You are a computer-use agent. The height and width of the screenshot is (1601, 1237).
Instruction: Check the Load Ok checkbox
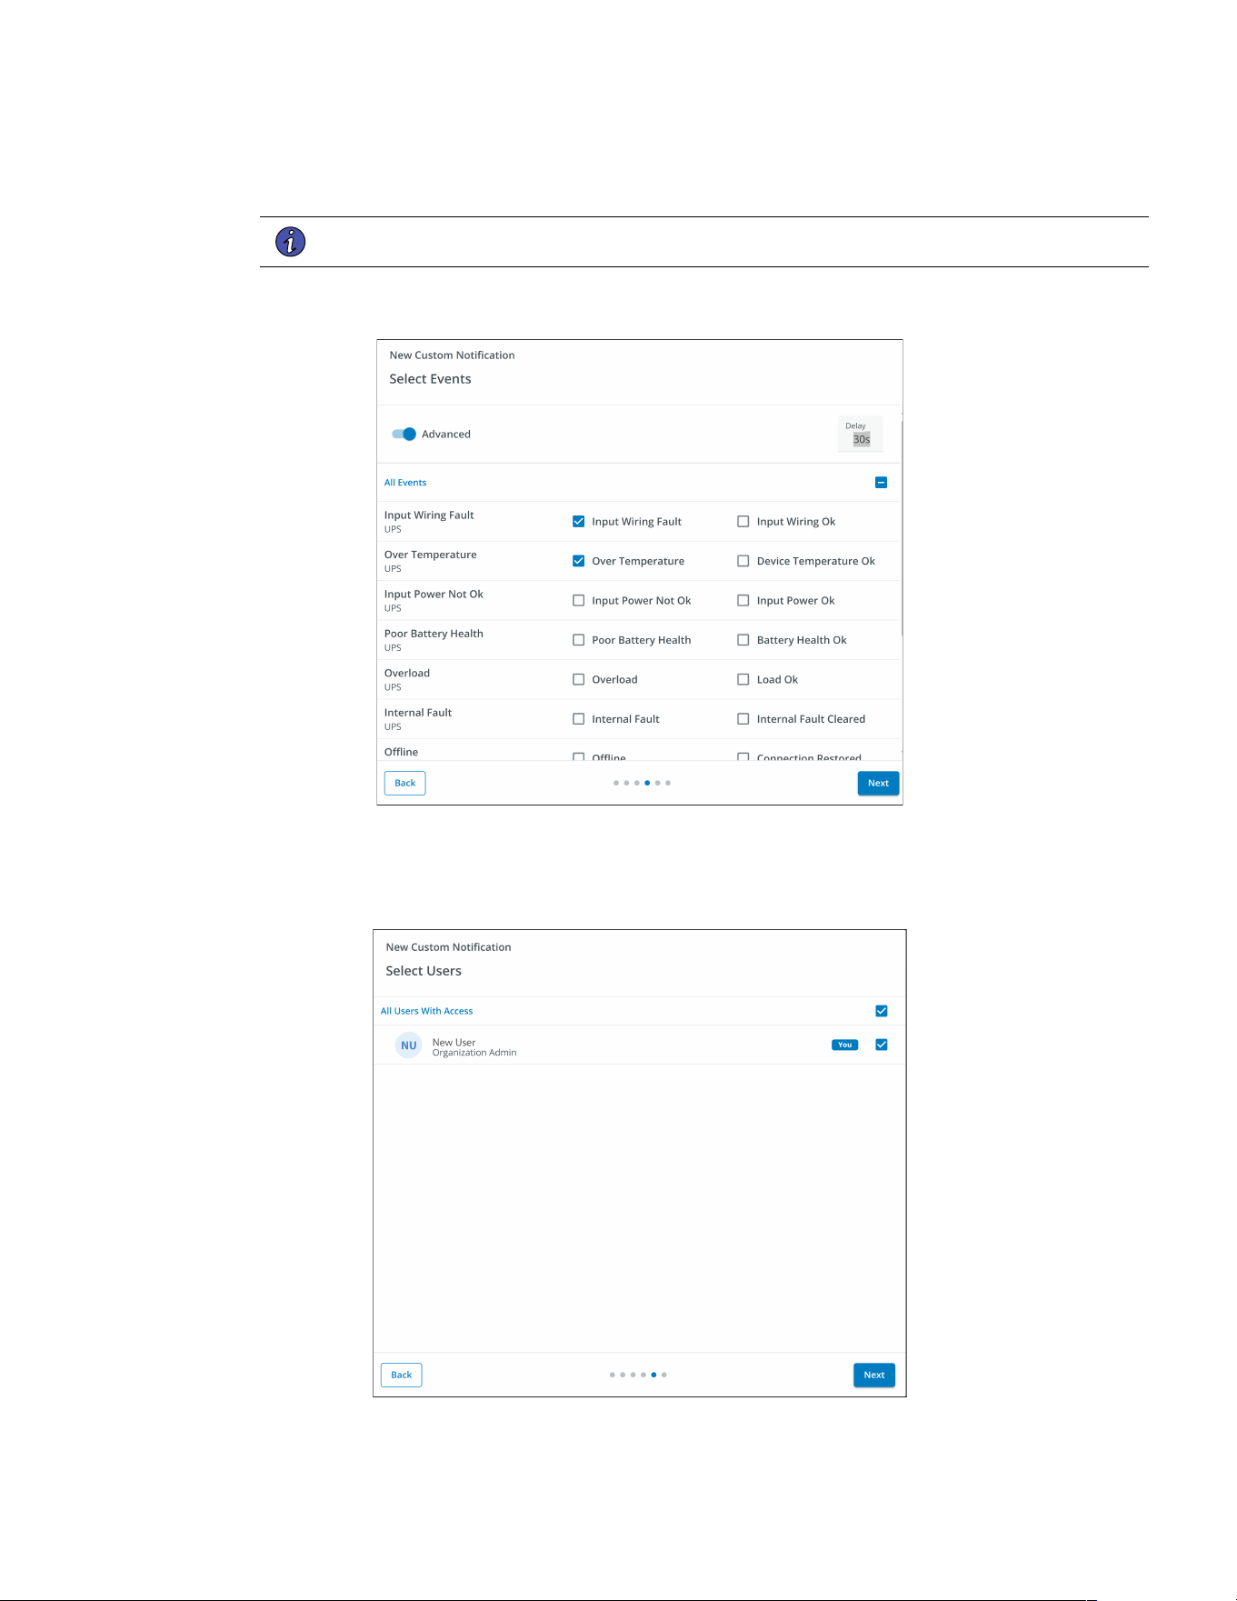coord(743,679)
